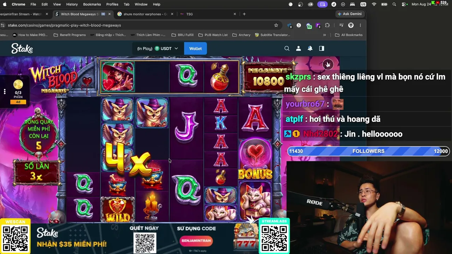Open the Window menu
The width and height of the screenshot is (452, 254).
pyautogui.click(x=141, y=4)
